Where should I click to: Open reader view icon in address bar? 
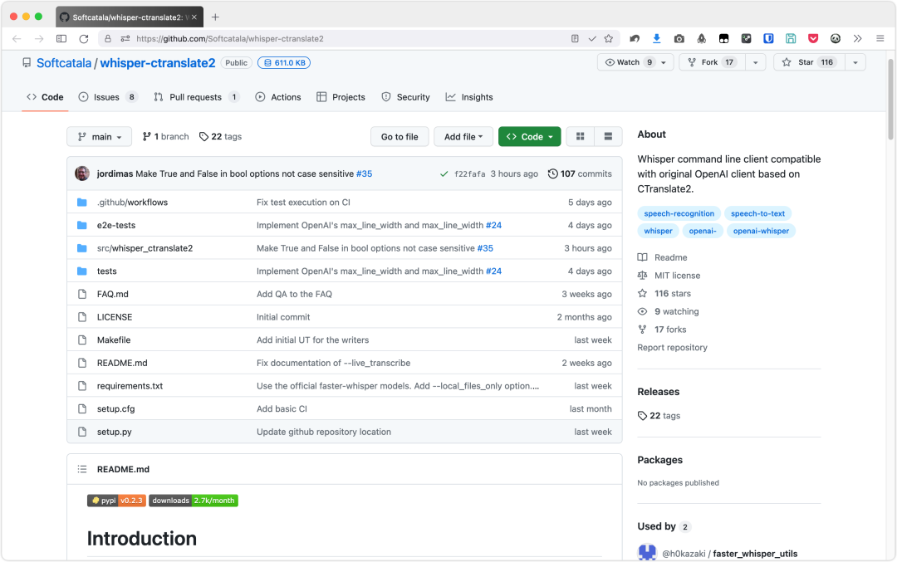click(575, 39)
